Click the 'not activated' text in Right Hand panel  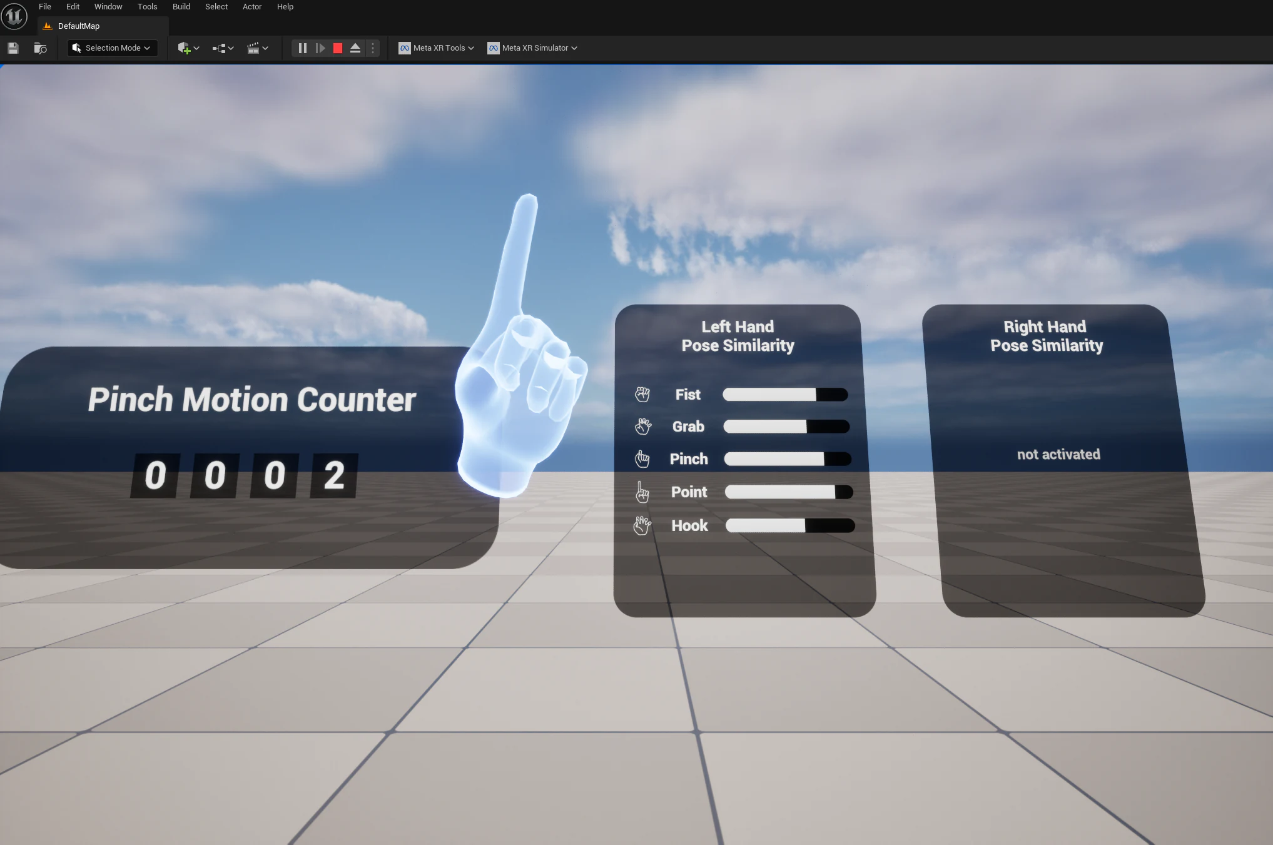[x=1058, y=455]
